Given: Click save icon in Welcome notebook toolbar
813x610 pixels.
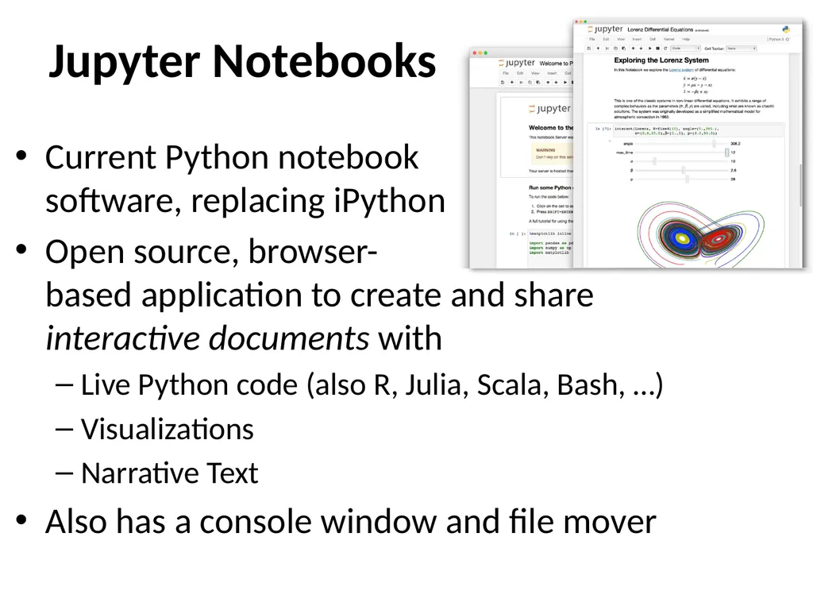Looking at the screenshot, I should 503,83.
